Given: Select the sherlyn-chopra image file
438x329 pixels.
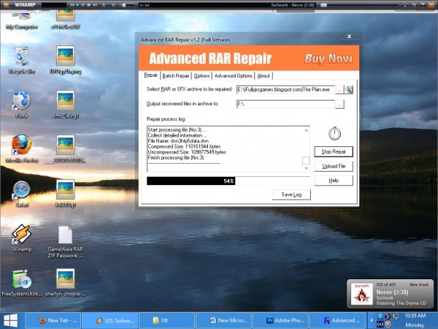Looking at the screenshot, I should 66,283.
